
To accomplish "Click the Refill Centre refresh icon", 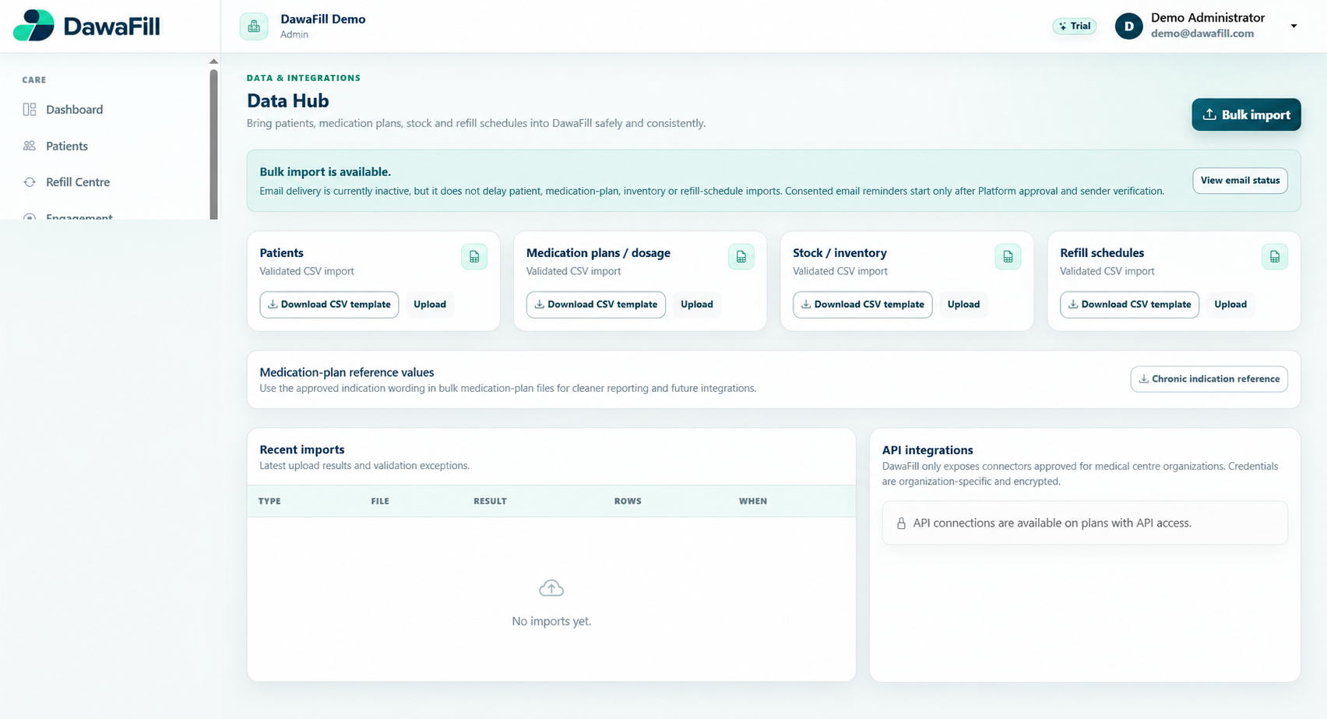I will click(30, 182).
